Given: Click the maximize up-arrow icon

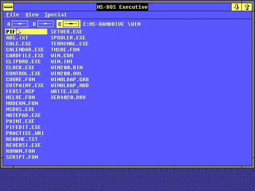Looking at the screenshot, I should (247, 7).
